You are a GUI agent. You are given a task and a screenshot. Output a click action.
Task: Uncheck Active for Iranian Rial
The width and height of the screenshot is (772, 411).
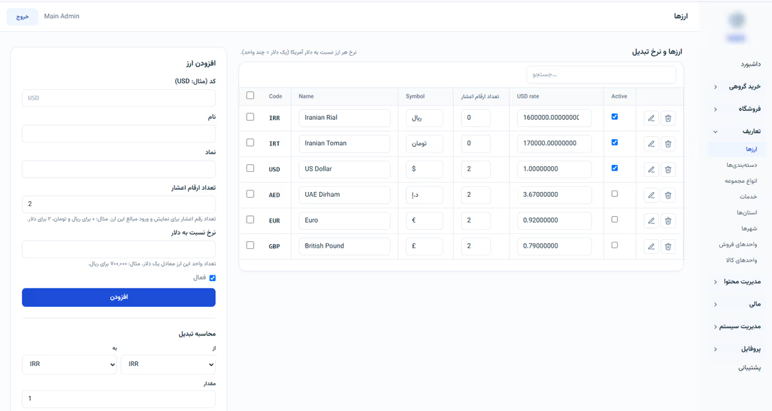click(x=615, y=116)
